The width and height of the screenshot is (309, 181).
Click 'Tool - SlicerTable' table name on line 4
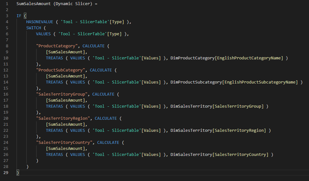coord(85,22)
